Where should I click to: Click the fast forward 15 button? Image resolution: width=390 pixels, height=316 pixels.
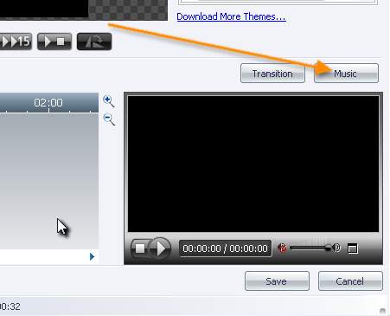point(16,42)
